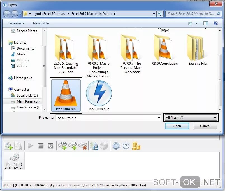Open Preferences gear icon
Viewport: 225px width, 191px height.
coord(116,146)
